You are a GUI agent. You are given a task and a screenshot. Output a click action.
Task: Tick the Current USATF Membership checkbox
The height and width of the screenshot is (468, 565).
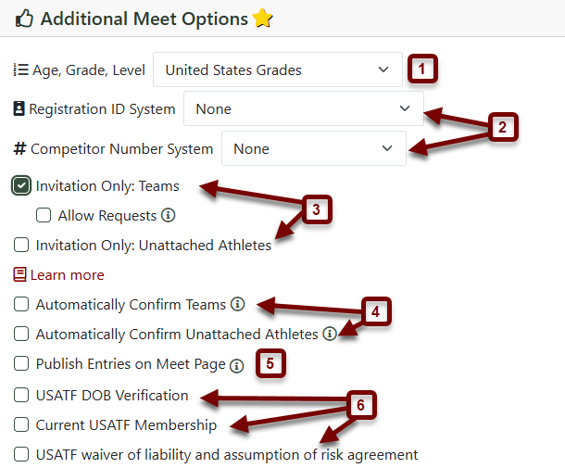[x=21, y=424]
